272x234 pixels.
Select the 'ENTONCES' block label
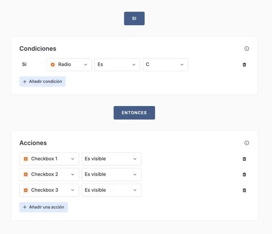click(x=134, y=113)
